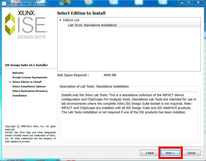Screen dimensions: 206x161
Task: Cancel the installation
Action: (x=191, y=153)
